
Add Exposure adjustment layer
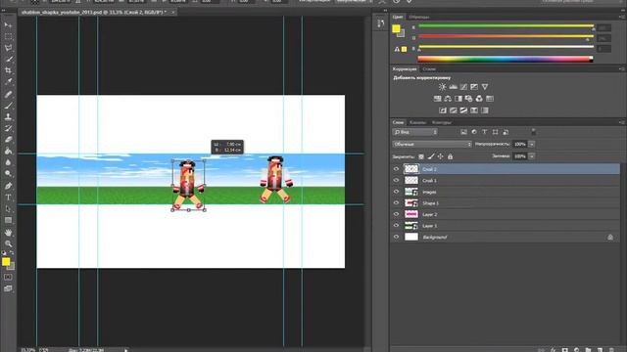474,87
